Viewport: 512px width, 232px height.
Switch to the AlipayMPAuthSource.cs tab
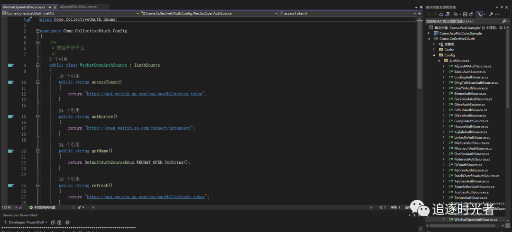pos(78,7)
